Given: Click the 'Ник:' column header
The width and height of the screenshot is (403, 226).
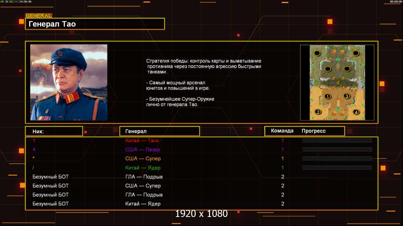Looking at the screenshot, I should [54, 131].
